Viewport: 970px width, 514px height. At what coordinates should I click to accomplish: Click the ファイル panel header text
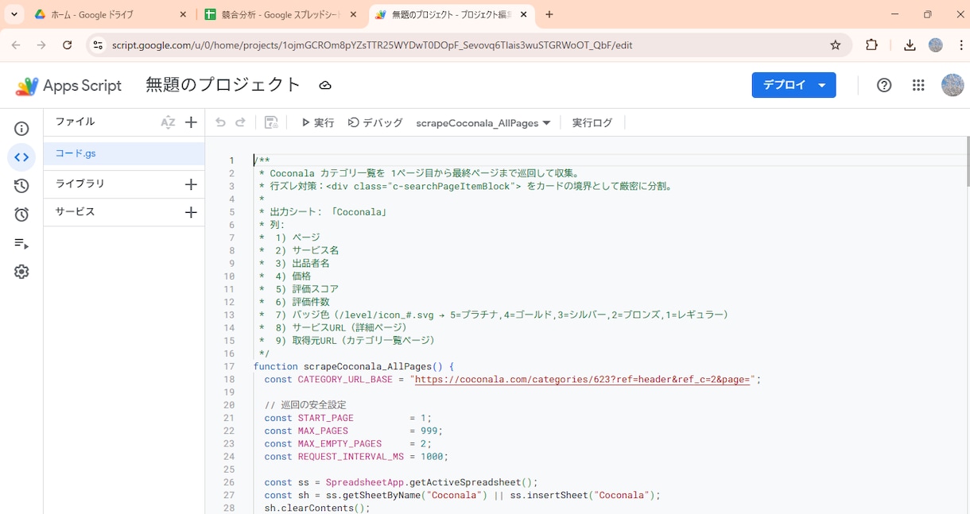(x=75, y=122)
